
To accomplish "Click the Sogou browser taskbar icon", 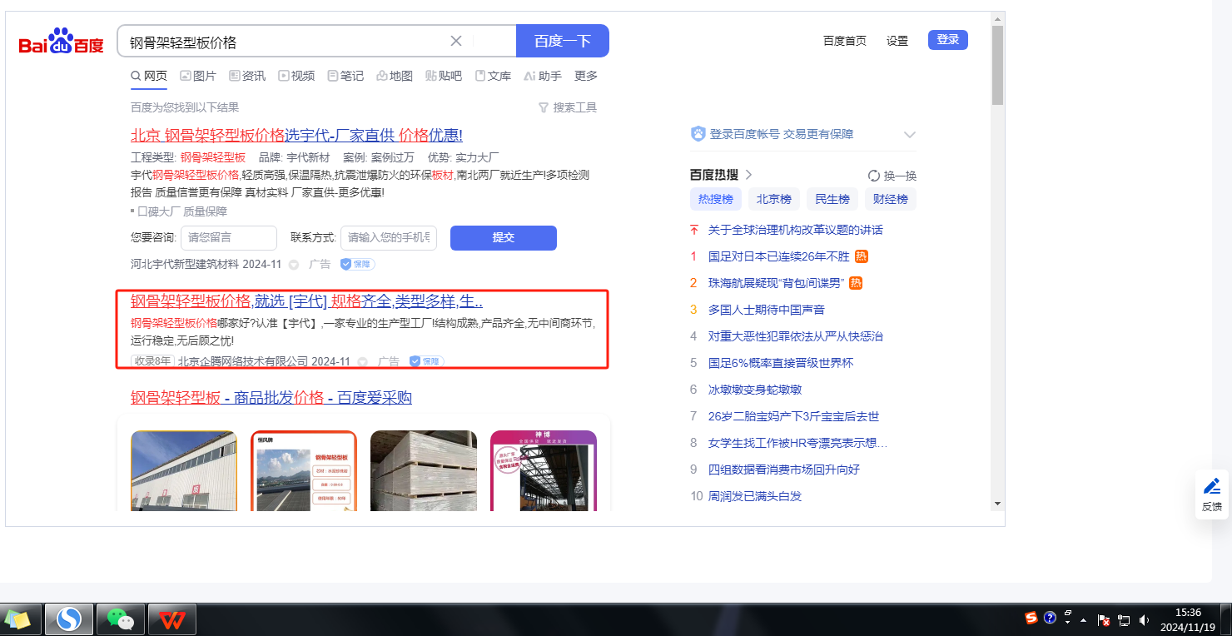I will [x=68, y=619].
